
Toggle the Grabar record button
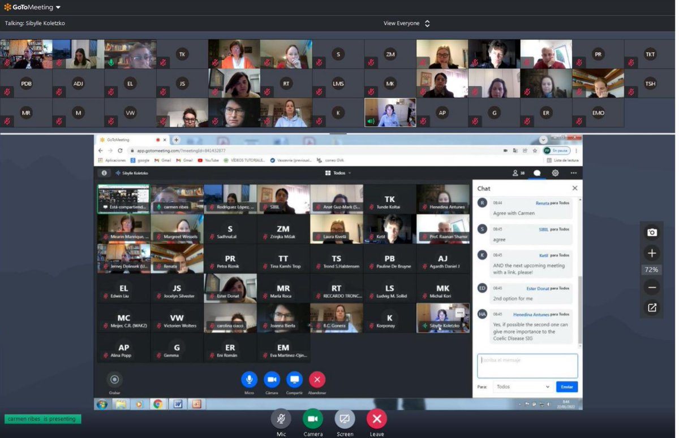click(114, 380)
